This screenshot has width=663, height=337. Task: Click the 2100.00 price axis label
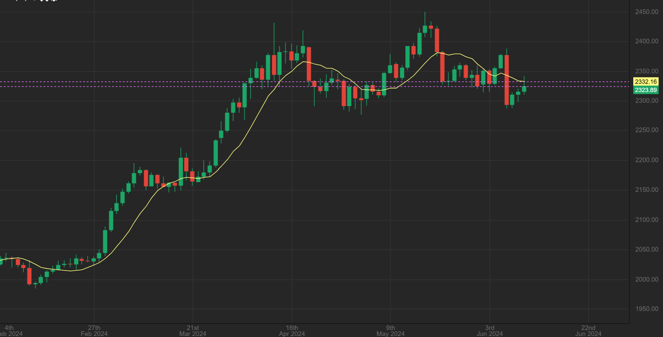647,220
